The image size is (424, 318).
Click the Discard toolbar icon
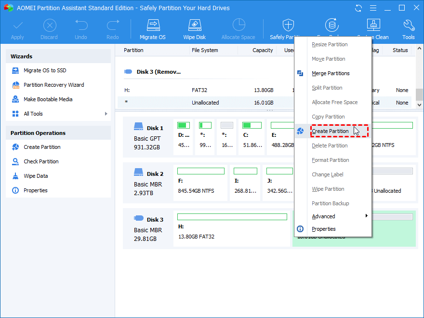pos(50,26)
